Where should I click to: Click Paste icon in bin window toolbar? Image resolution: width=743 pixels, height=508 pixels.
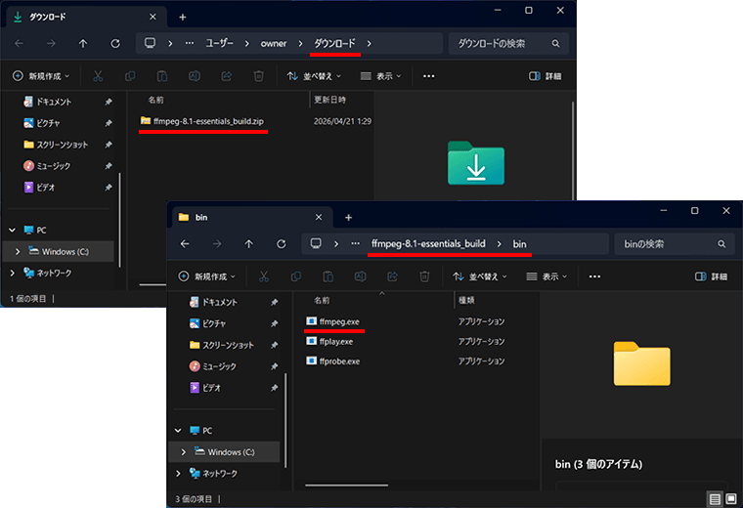click(328, 276)
